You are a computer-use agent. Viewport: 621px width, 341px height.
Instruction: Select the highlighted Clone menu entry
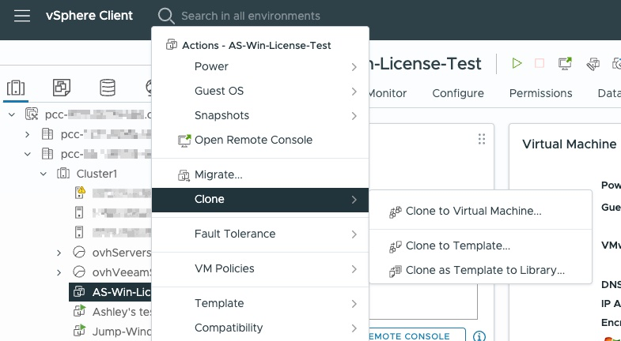[x=260, y=199]
